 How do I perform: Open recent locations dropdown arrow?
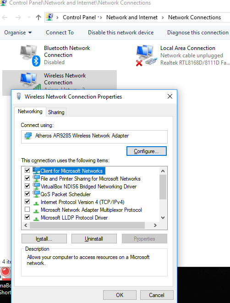click(29, 17)
